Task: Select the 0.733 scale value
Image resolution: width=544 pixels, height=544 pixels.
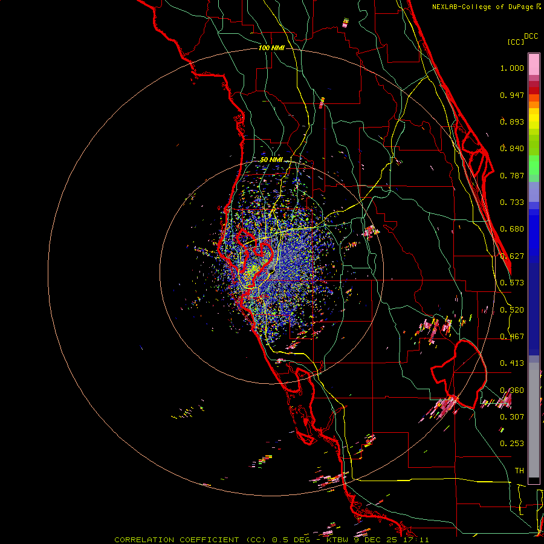Action: coord(512,202)
